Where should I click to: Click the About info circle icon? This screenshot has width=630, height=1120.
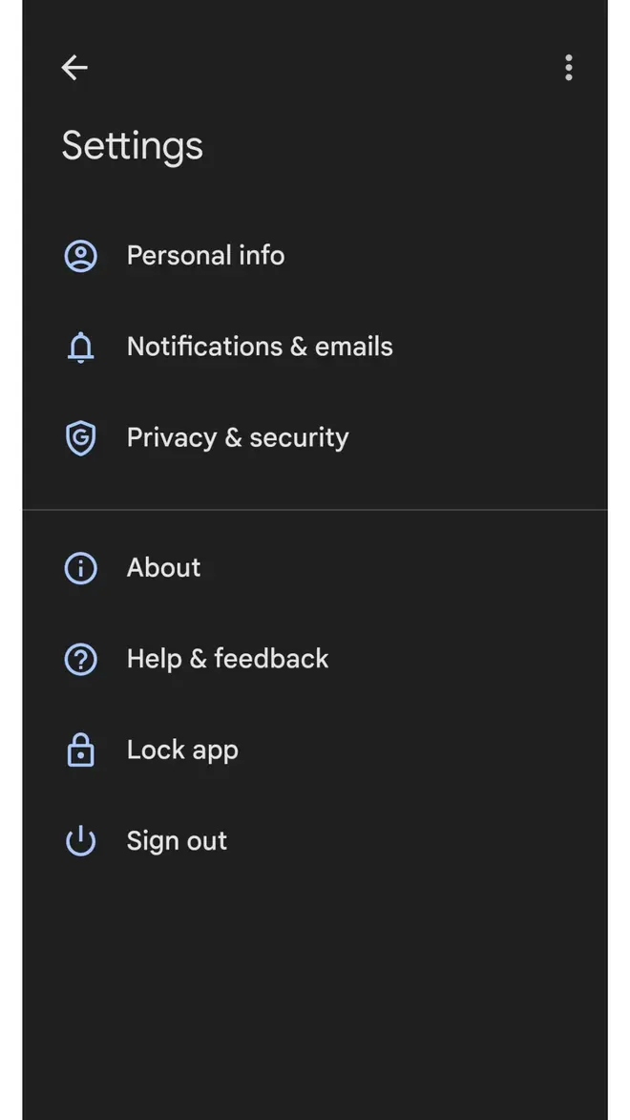click(x=80, y=568)
